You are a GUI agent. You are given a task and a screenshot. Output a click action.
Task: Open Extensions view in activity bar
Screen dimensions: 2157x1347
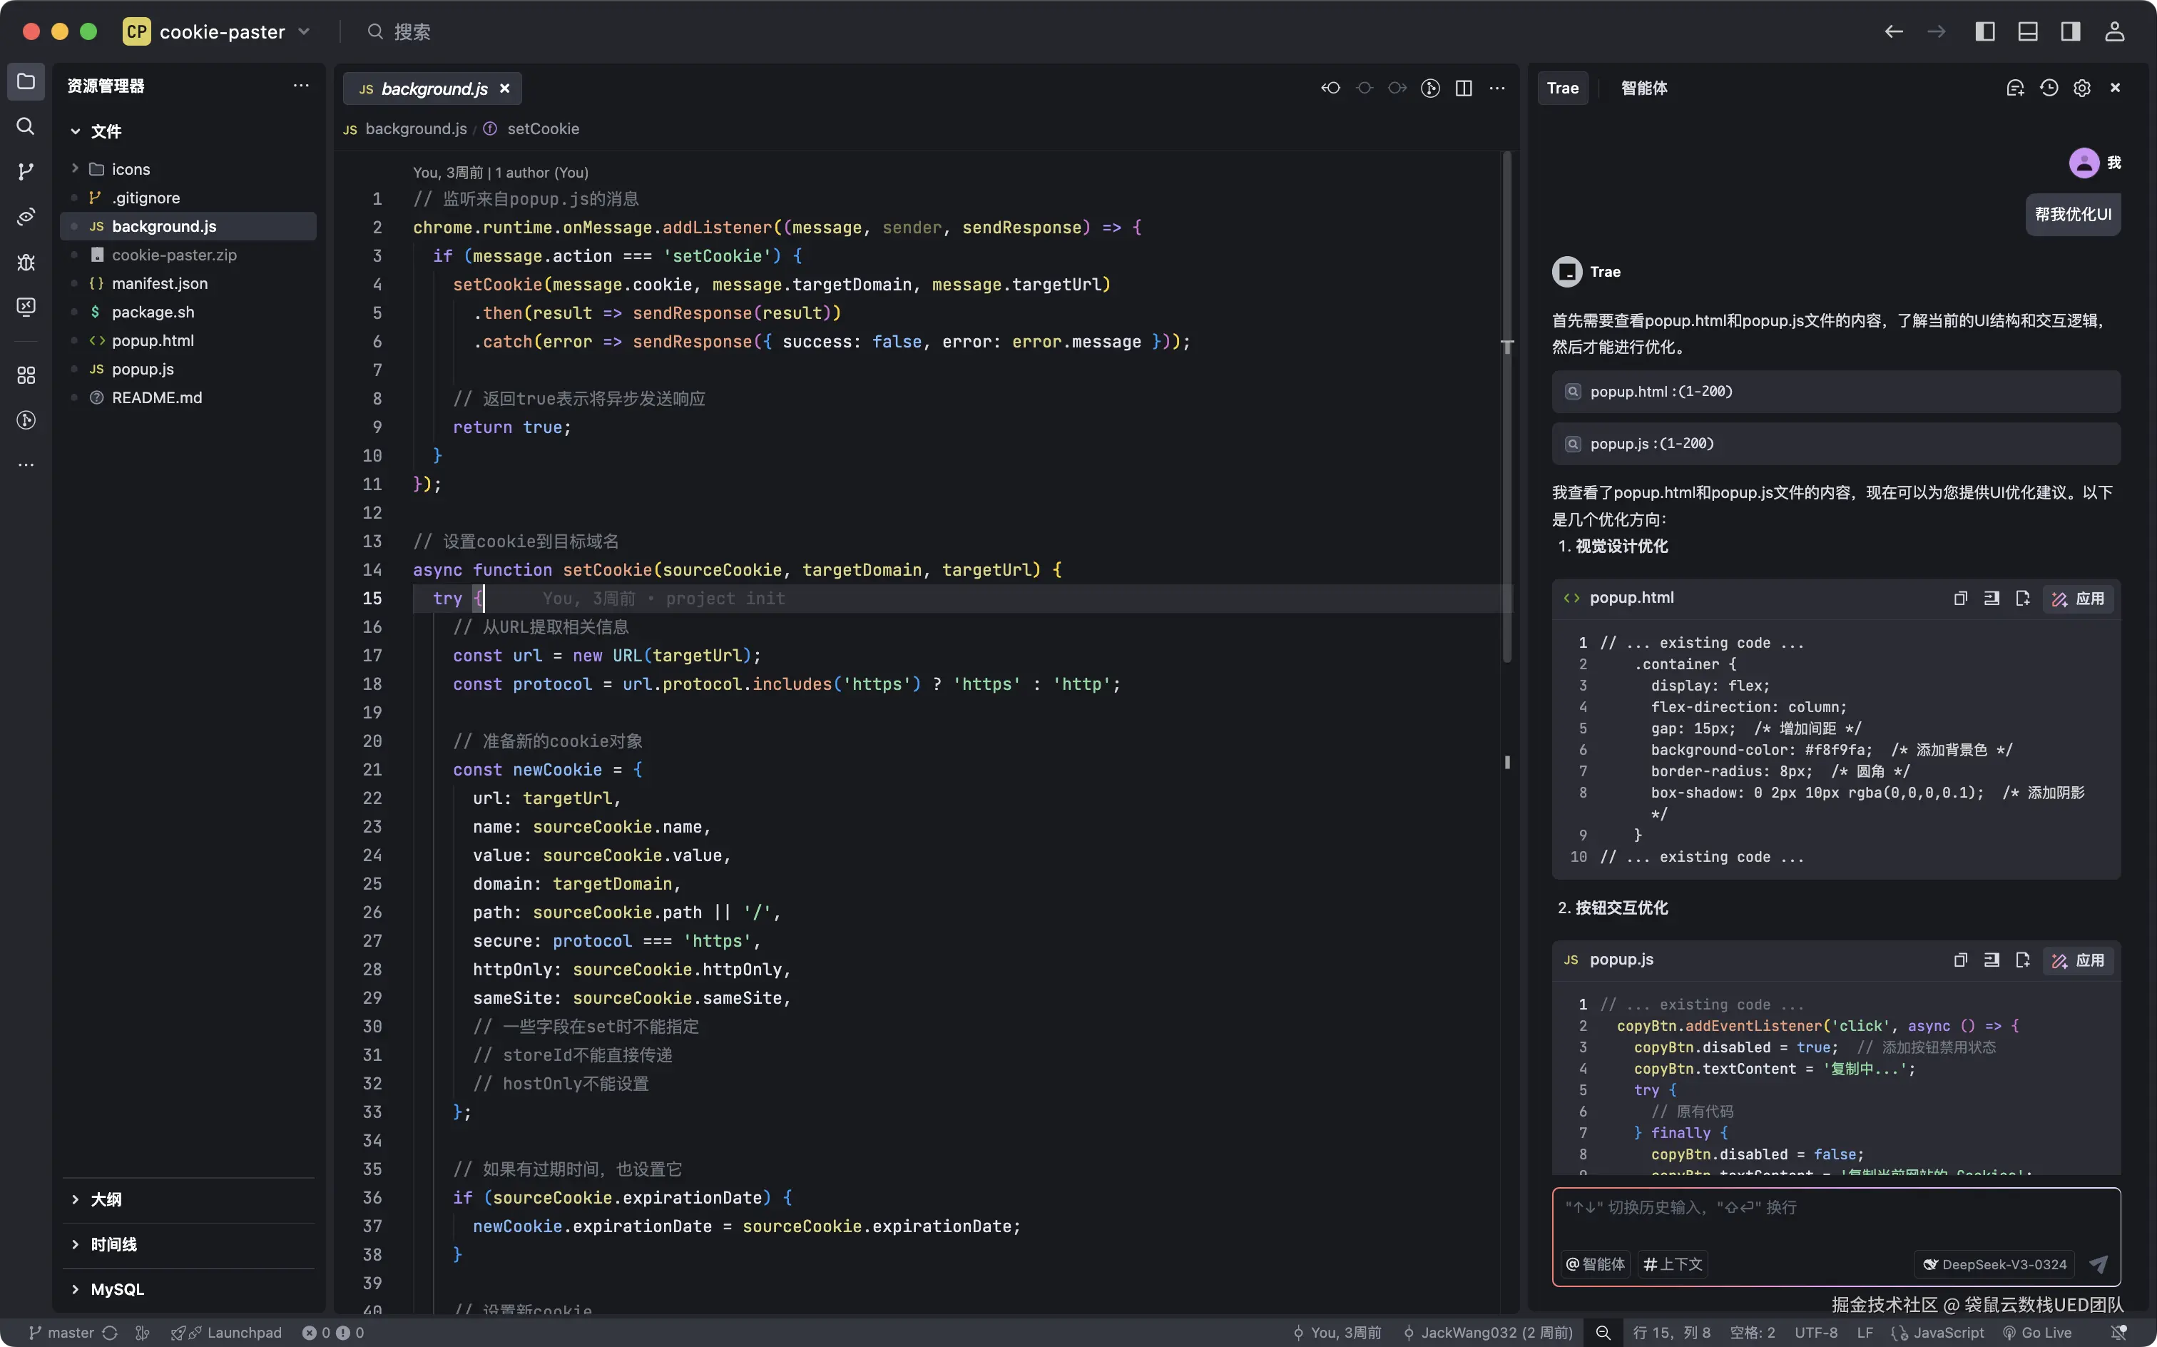tap(26, 375)
